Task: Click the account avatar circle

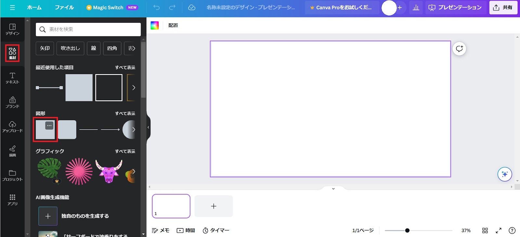Action: tap(389, 7)
